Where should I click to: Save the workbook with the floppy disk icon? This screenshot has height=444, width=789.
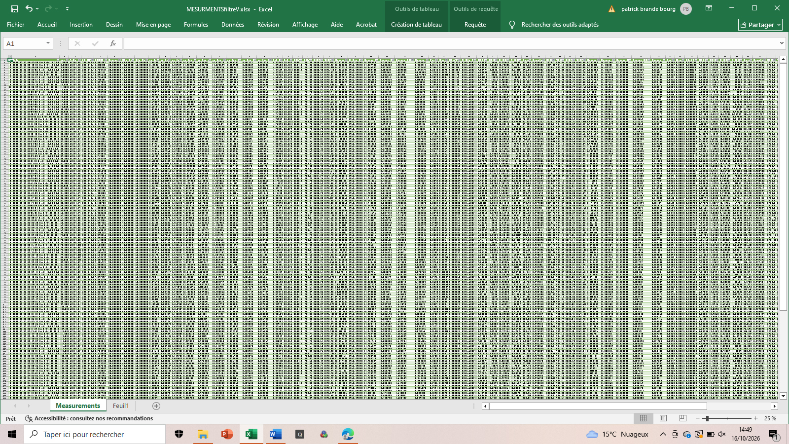tap(15, 9)
